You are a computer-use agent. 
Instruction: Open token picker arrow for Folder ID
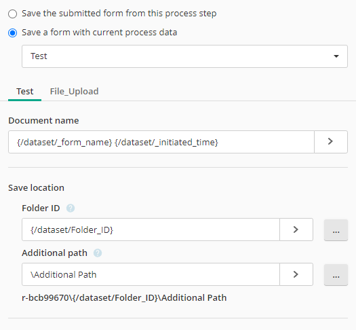point(296,230)
